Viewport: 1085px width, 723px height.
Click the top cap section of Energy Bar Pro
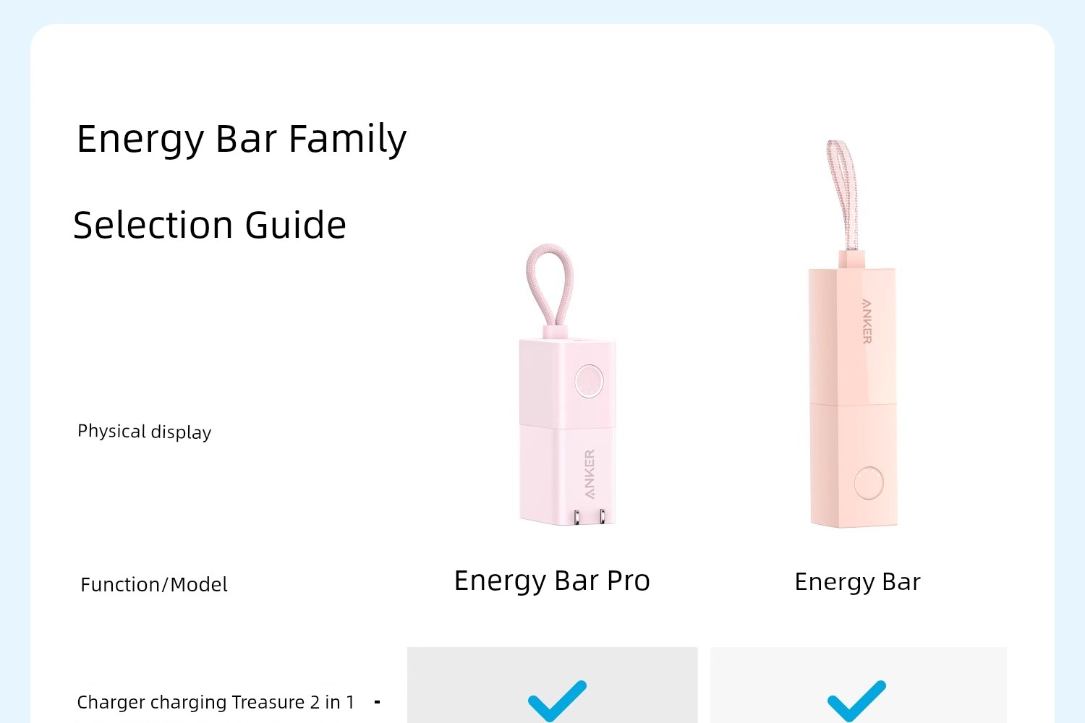(x=567, y=382)
